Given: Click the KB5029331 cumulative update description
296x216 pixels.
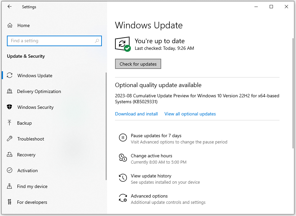Looking at the screenshot, I should pos(197,99).
